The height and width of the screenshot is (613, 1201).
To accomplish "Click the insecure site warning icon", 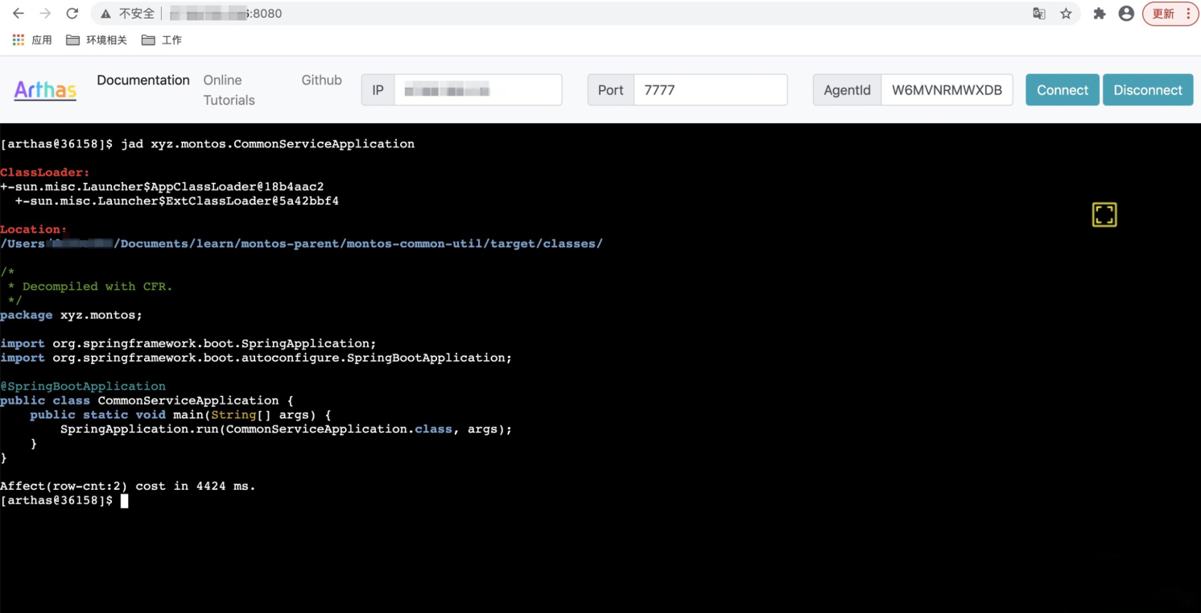I will pos(105,14).
